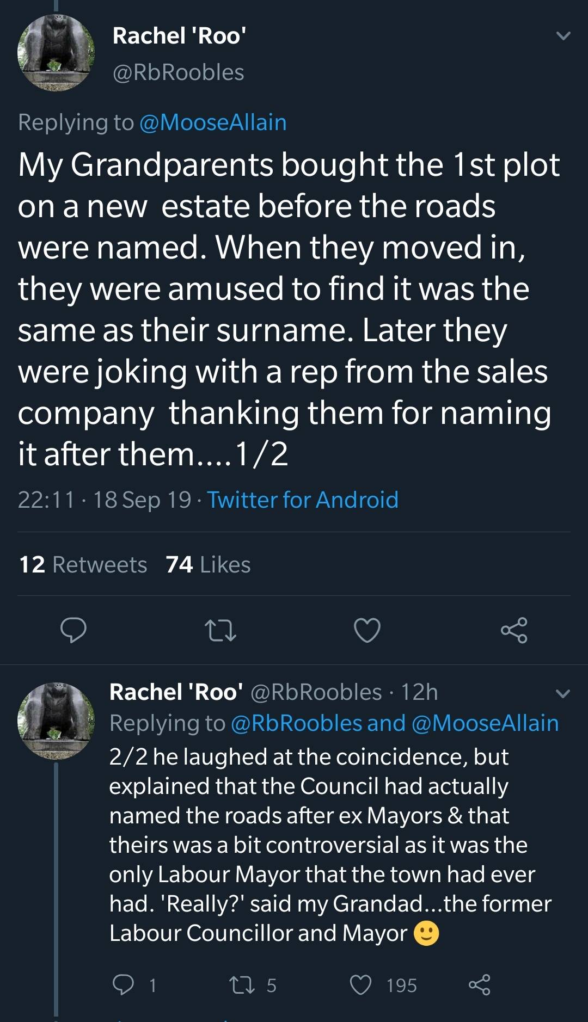588x1022 pixels.
Task: Open reply on the 2/2 tweet
Action: coord(123,985)
